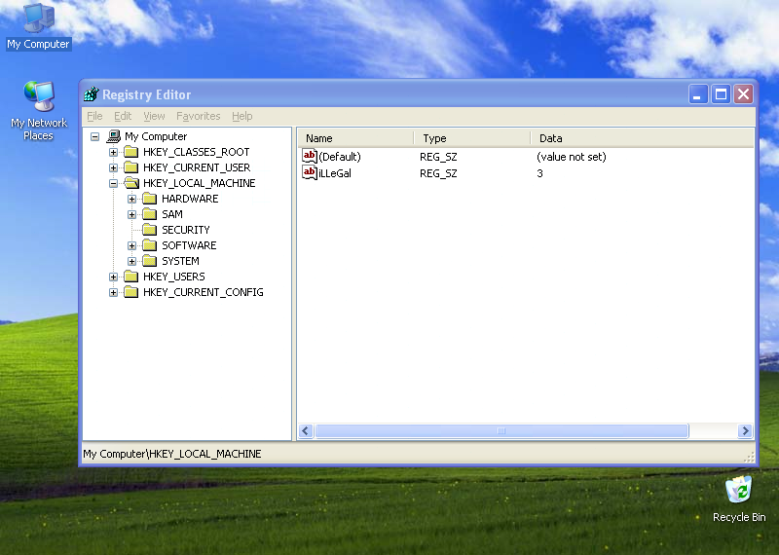Open the My Network Places desktop icon

(39, 110)
